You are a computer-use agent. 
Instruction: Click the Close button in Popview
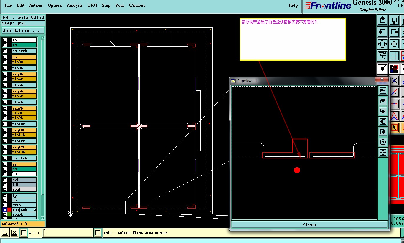pyautogui.click(x=309, y=224)
